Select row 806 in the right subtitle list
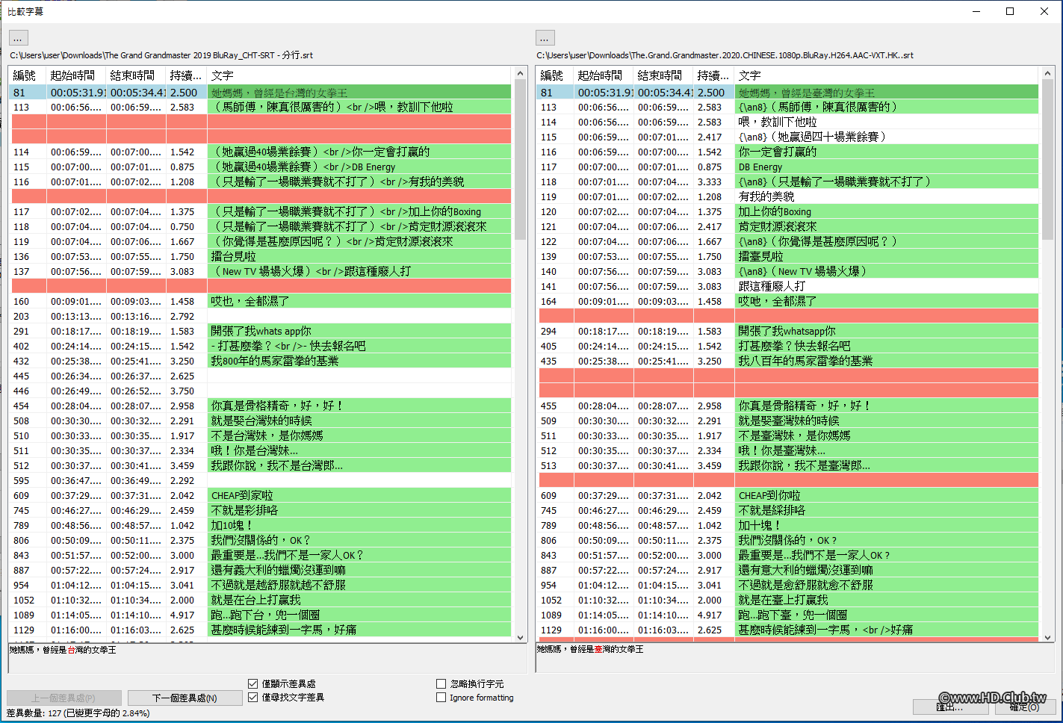This screenshot has height=723, width=1063. coord(787,541)
